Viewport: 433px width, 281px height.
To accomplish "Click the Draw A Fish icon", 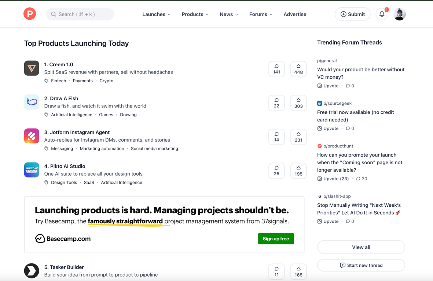I will click(32, 102).
